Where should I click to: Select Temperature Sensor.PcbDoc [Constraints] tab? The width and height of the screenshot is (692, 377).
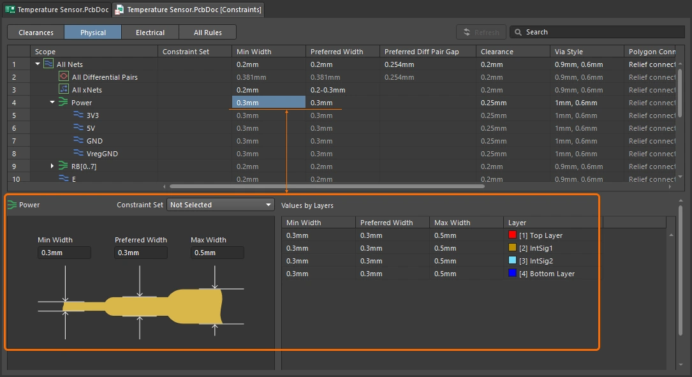188,10
